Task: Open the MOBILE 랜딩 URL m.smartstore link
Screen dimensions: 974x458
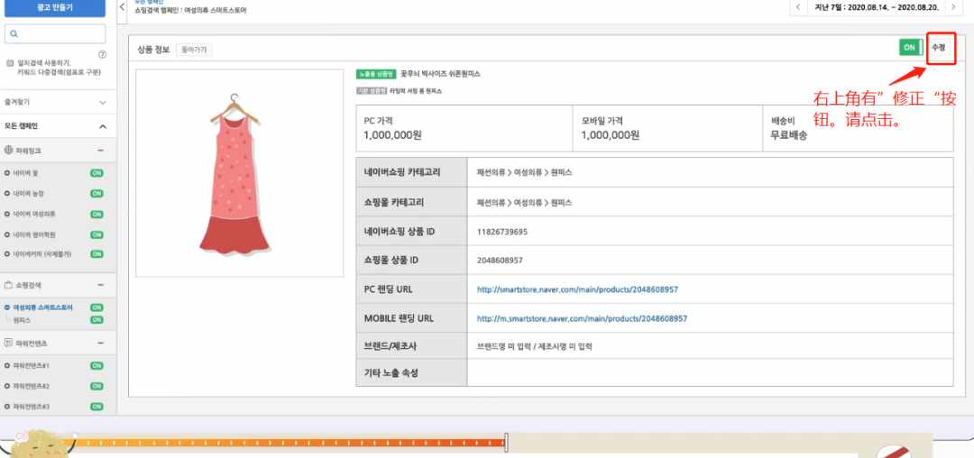Action: coord(582,318)
